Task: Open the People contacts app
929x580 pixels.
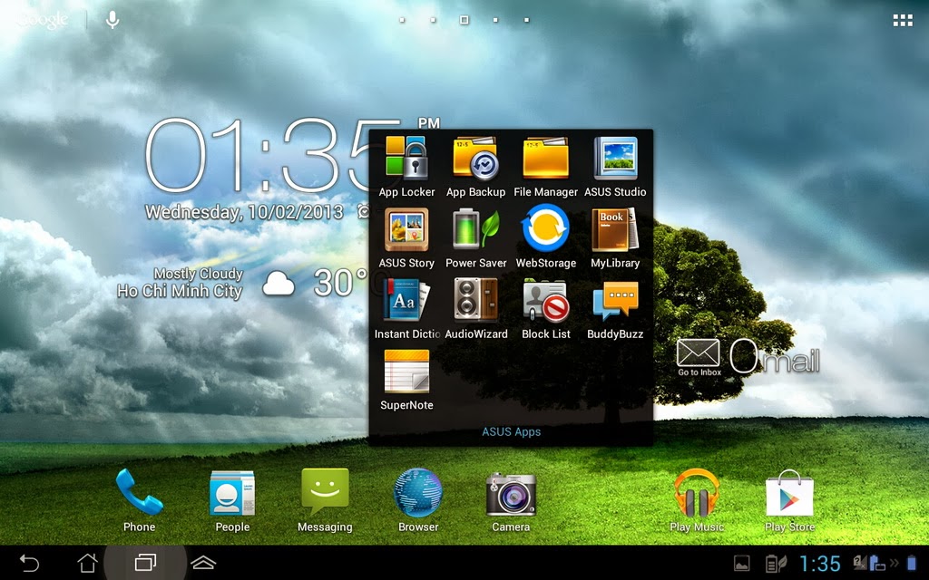Action: coord(232,494)
